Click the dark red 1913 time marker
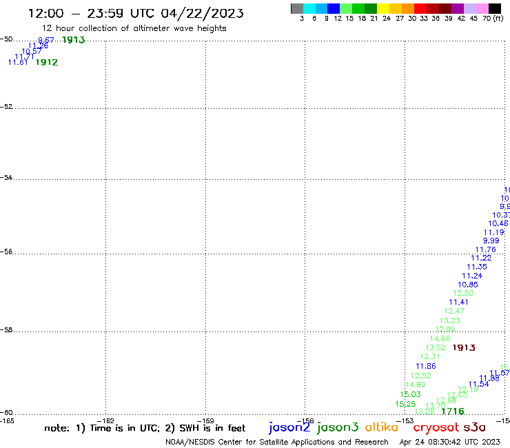Screen dimensions: 510x448 tap(464, 348)
